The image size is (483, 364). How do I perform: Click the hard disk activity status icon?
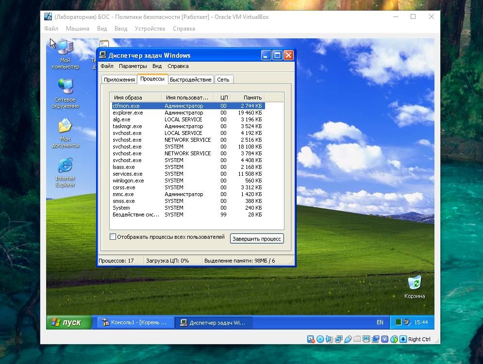click(311, 339)
